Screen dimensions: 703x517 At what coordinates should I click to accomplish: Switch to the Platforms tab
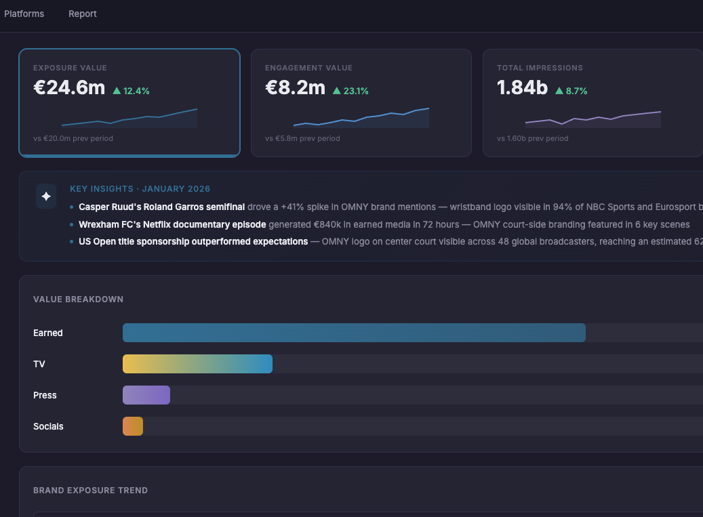pos(24,13)
